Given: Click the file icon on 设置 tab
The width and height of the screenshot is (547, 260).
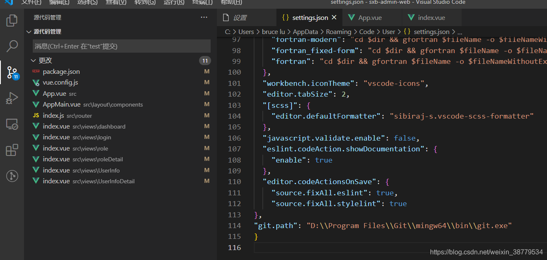Looking at the screenshot, I should point(226,18).
